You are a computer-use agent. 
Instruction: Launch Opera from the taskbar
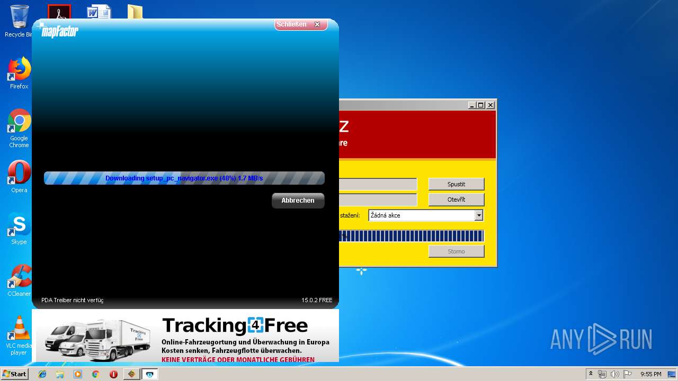(113, 374)
